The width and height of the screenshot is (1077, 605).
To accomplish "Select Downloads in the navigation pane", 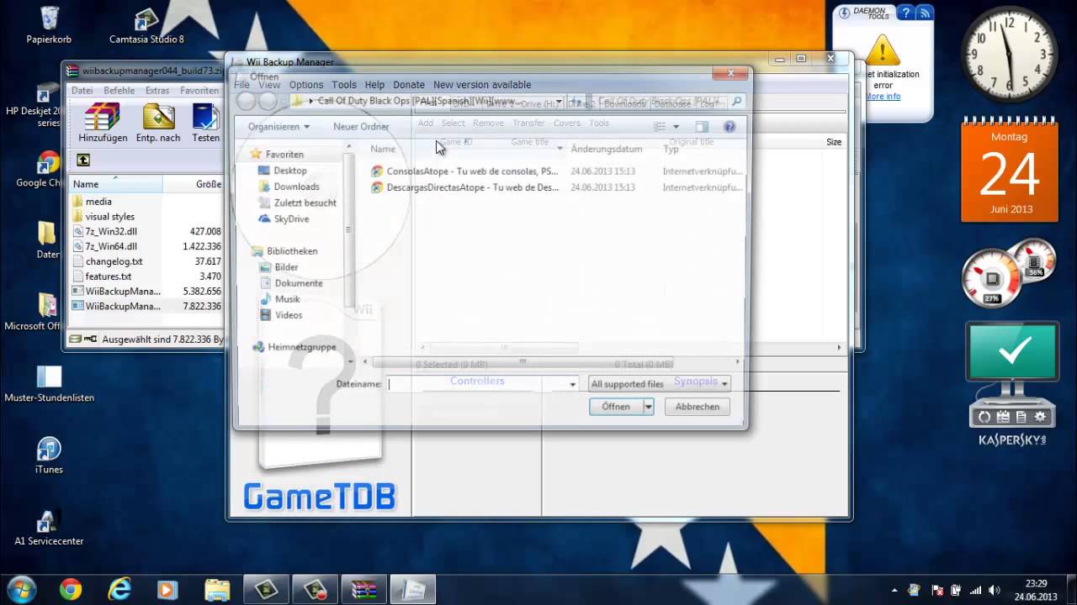I will click(x=296, y=187).
